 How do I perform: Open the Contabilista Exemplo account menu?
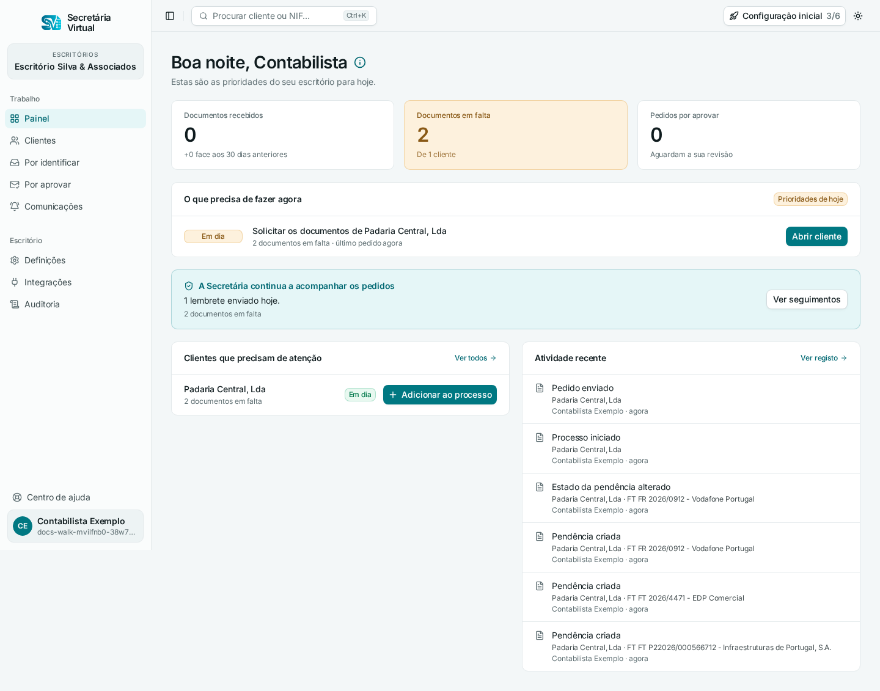(x=75, y=526)
